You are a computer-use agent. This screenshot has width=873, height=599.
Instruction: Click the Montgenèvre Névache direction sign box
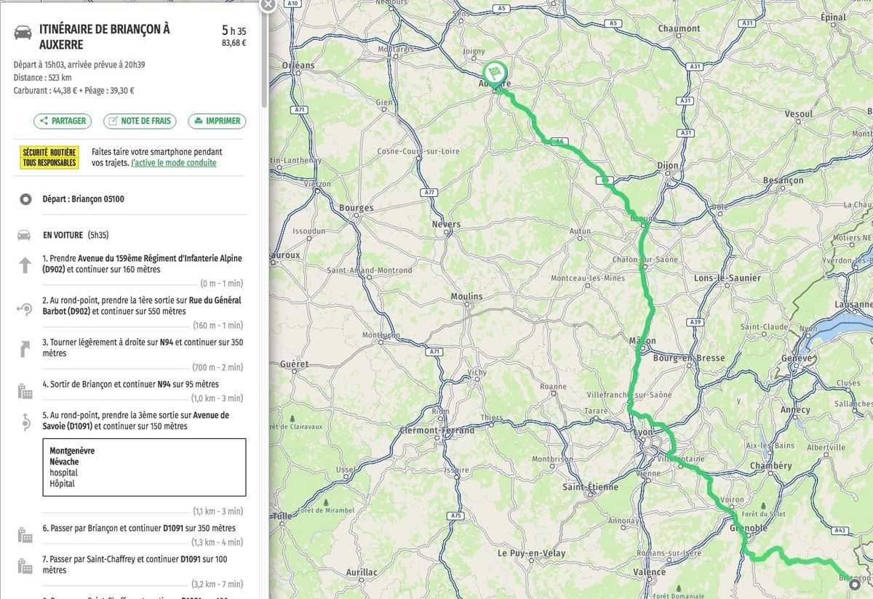point(144,467)
